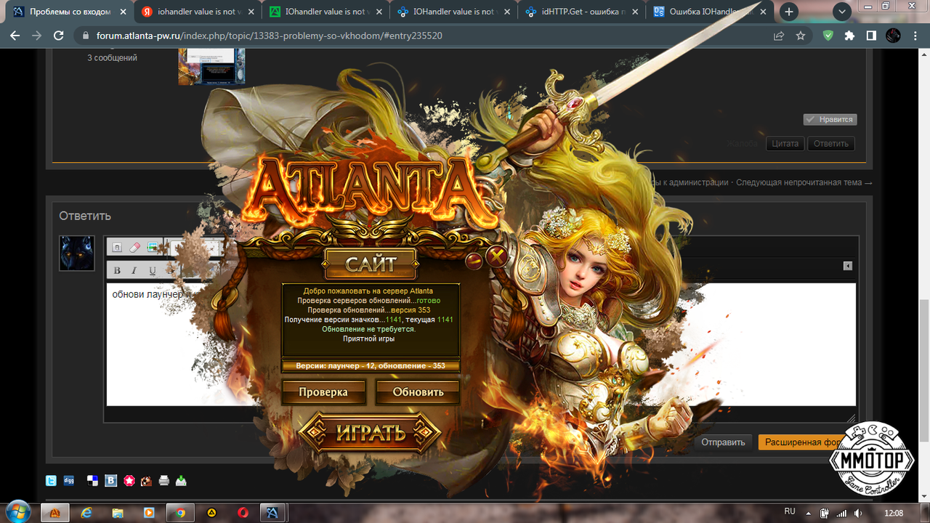Click the forward navigation arrow
Viewport: 930px width, 523px height.
coord(36,36)
